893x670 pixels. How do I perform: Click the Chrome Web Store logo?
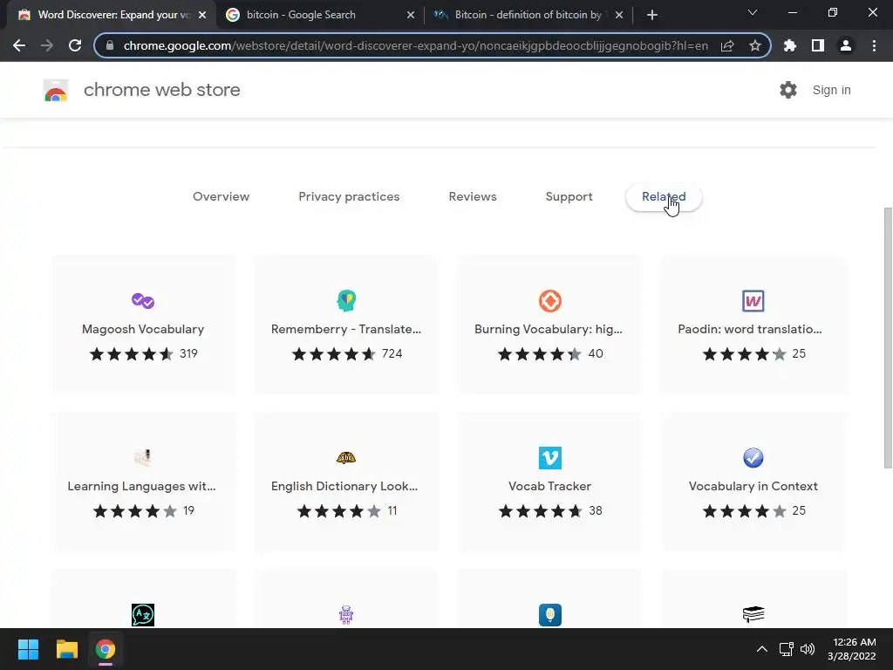tap(56, 90)
